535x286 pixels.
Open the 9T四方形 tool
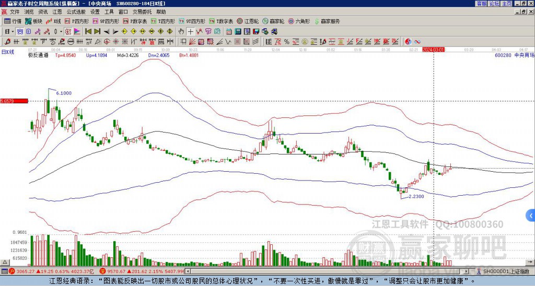[192, 21]
